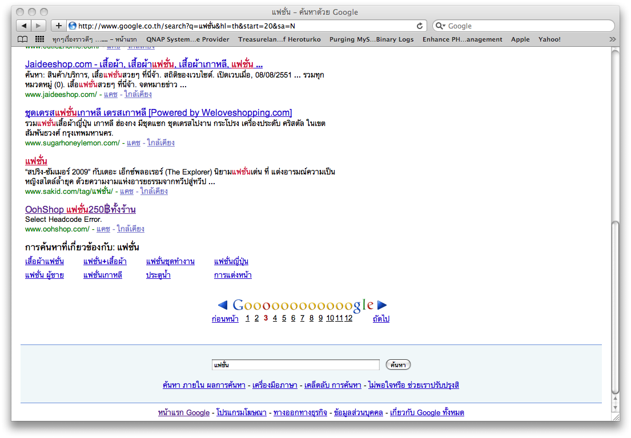Image resolution: width=631 pixels, height=438 pixels.
Task: Go to results page 6
Action: click(293, 318)
